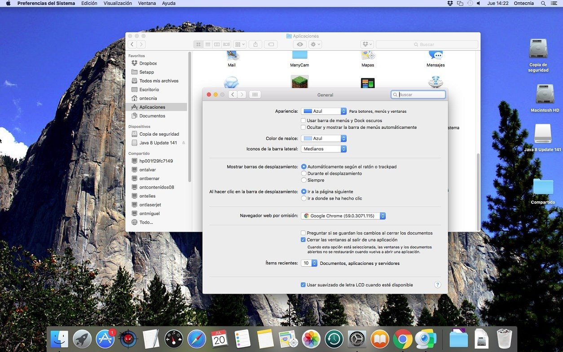
Task: Click the Buscar field in General preferences
Action: (418, 95)
